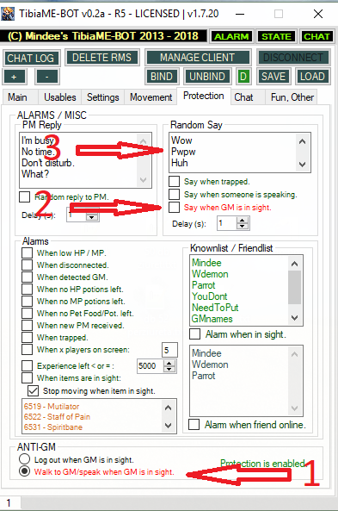Viewport: 338px width, 511px height.
Task: Click the Knownlist scrollbar thumb
Action: (295, 287)
